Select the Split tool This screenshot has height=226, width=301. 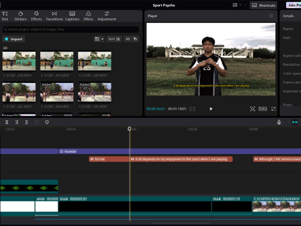[x=7, y=122]
